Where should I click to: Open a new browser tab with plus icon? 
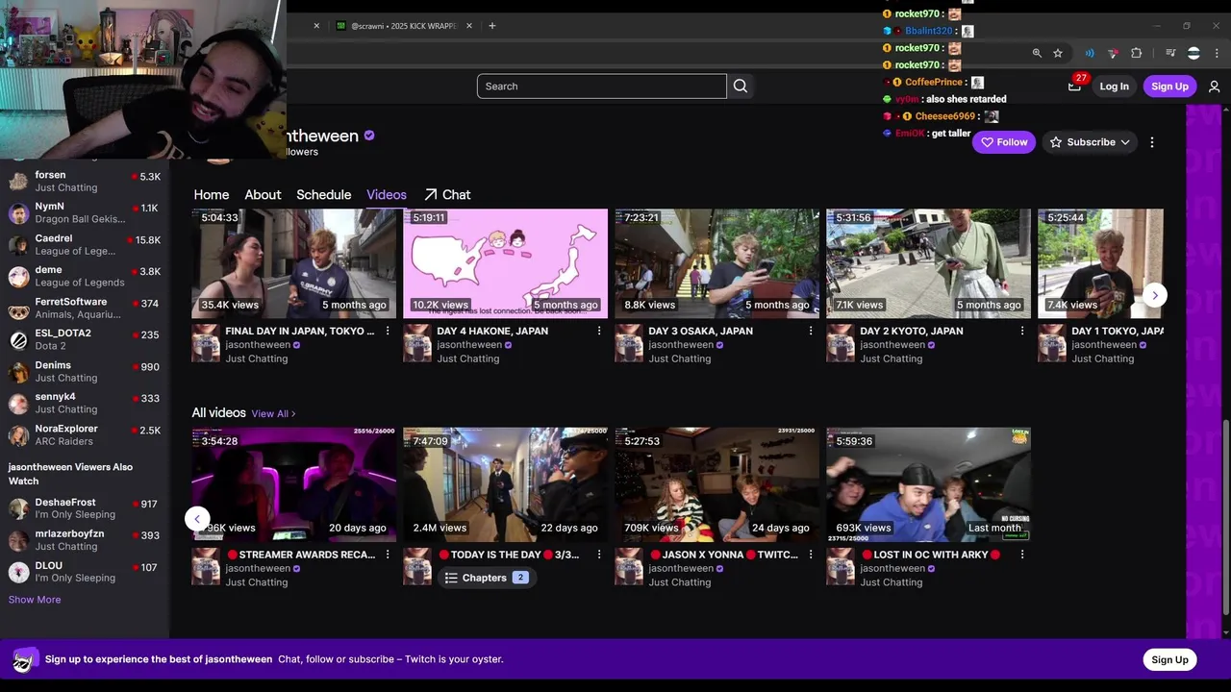pyautogui.click(x=492, y=26)
